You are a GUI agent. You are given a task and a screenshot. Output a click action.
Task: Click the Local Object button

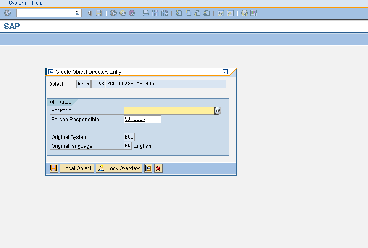point(76,168)
